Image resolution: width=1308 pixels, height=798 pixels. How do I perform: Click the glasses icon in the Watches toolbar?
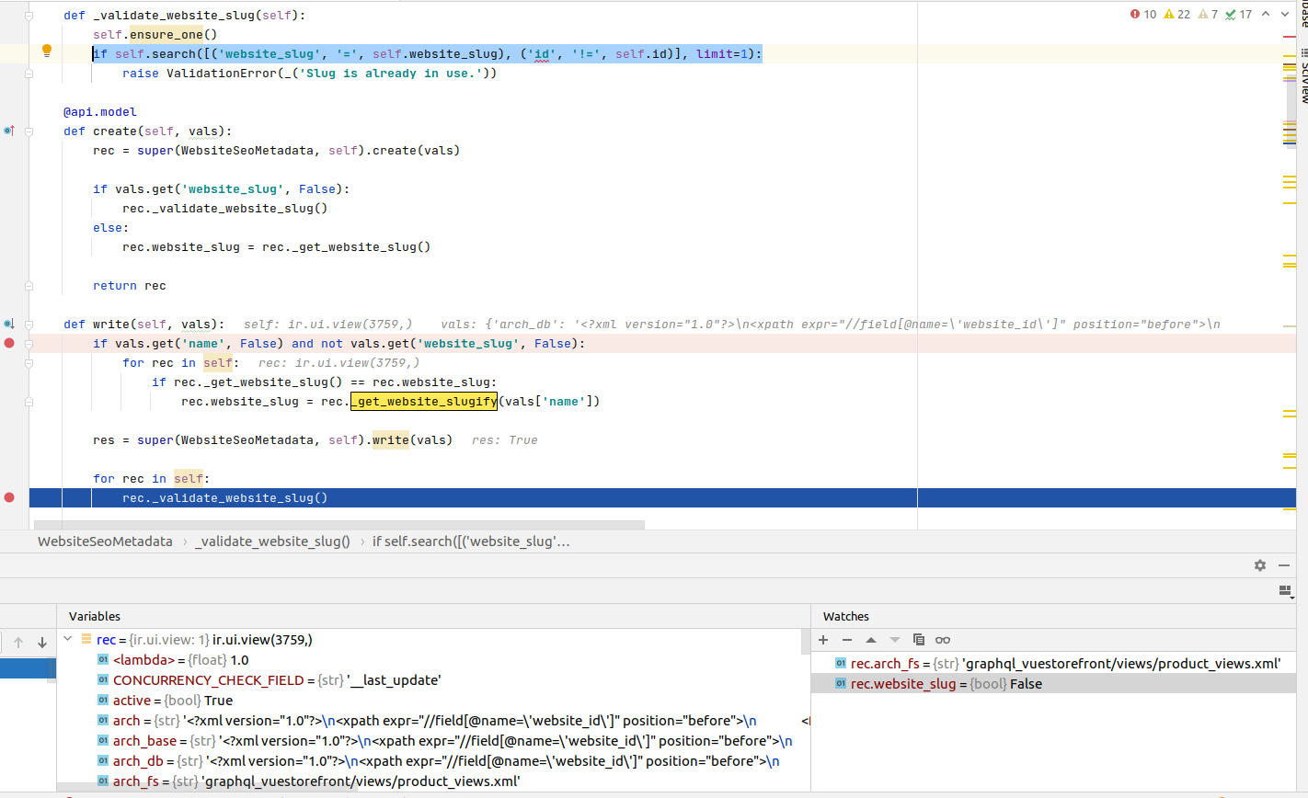point(943,640)
